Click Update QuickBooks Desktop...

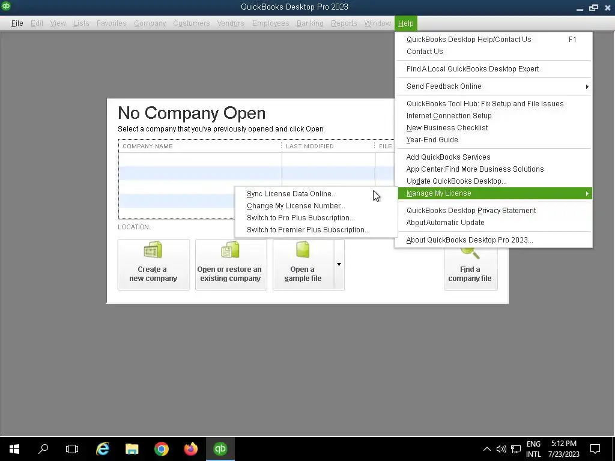pyautogui.click(x=494, y=181)
